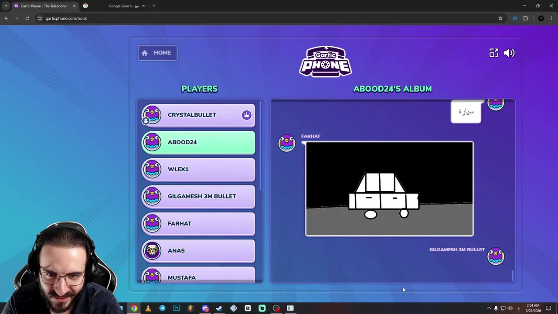
Task: View site information icon
Action: (40, 18)
